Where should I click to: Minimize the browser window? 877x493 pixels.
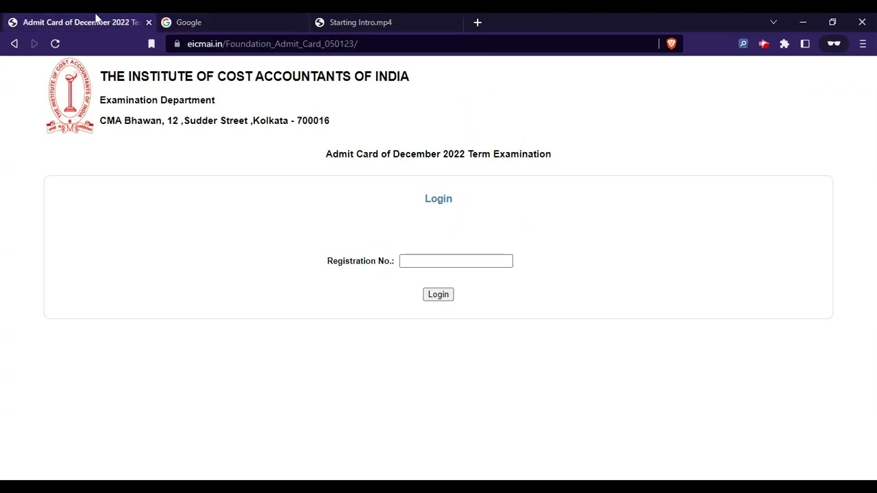tap(803, 23)
